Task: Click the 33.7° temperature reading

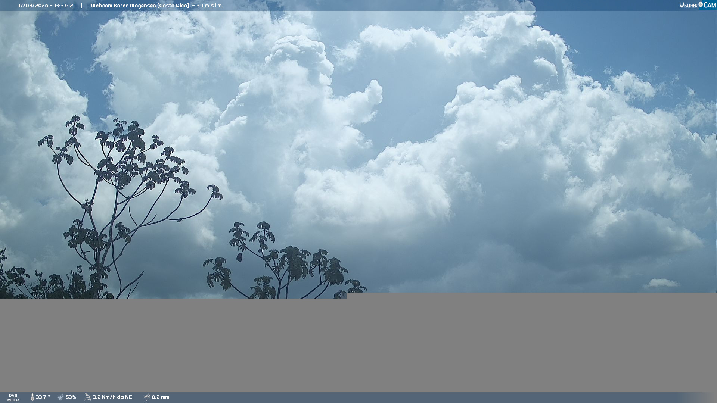Action: pos(43,397)
